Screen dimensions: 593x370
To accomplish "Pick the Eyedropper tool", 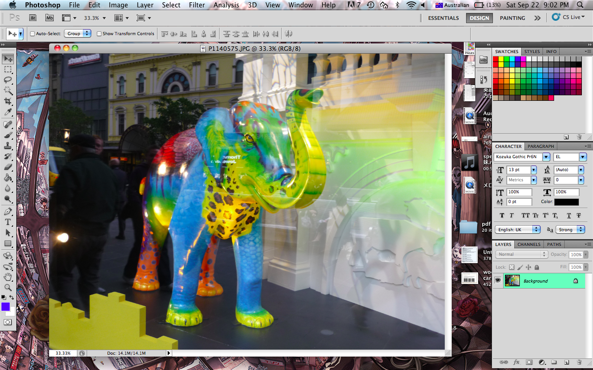I will pos(8,112).
